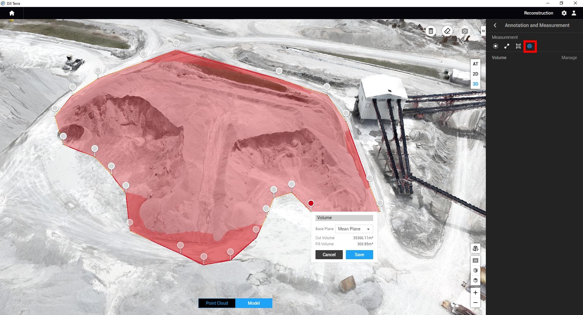The image size is (583, 315).
Task: Select the area measurement tool
Action: [x=518, y=46]
